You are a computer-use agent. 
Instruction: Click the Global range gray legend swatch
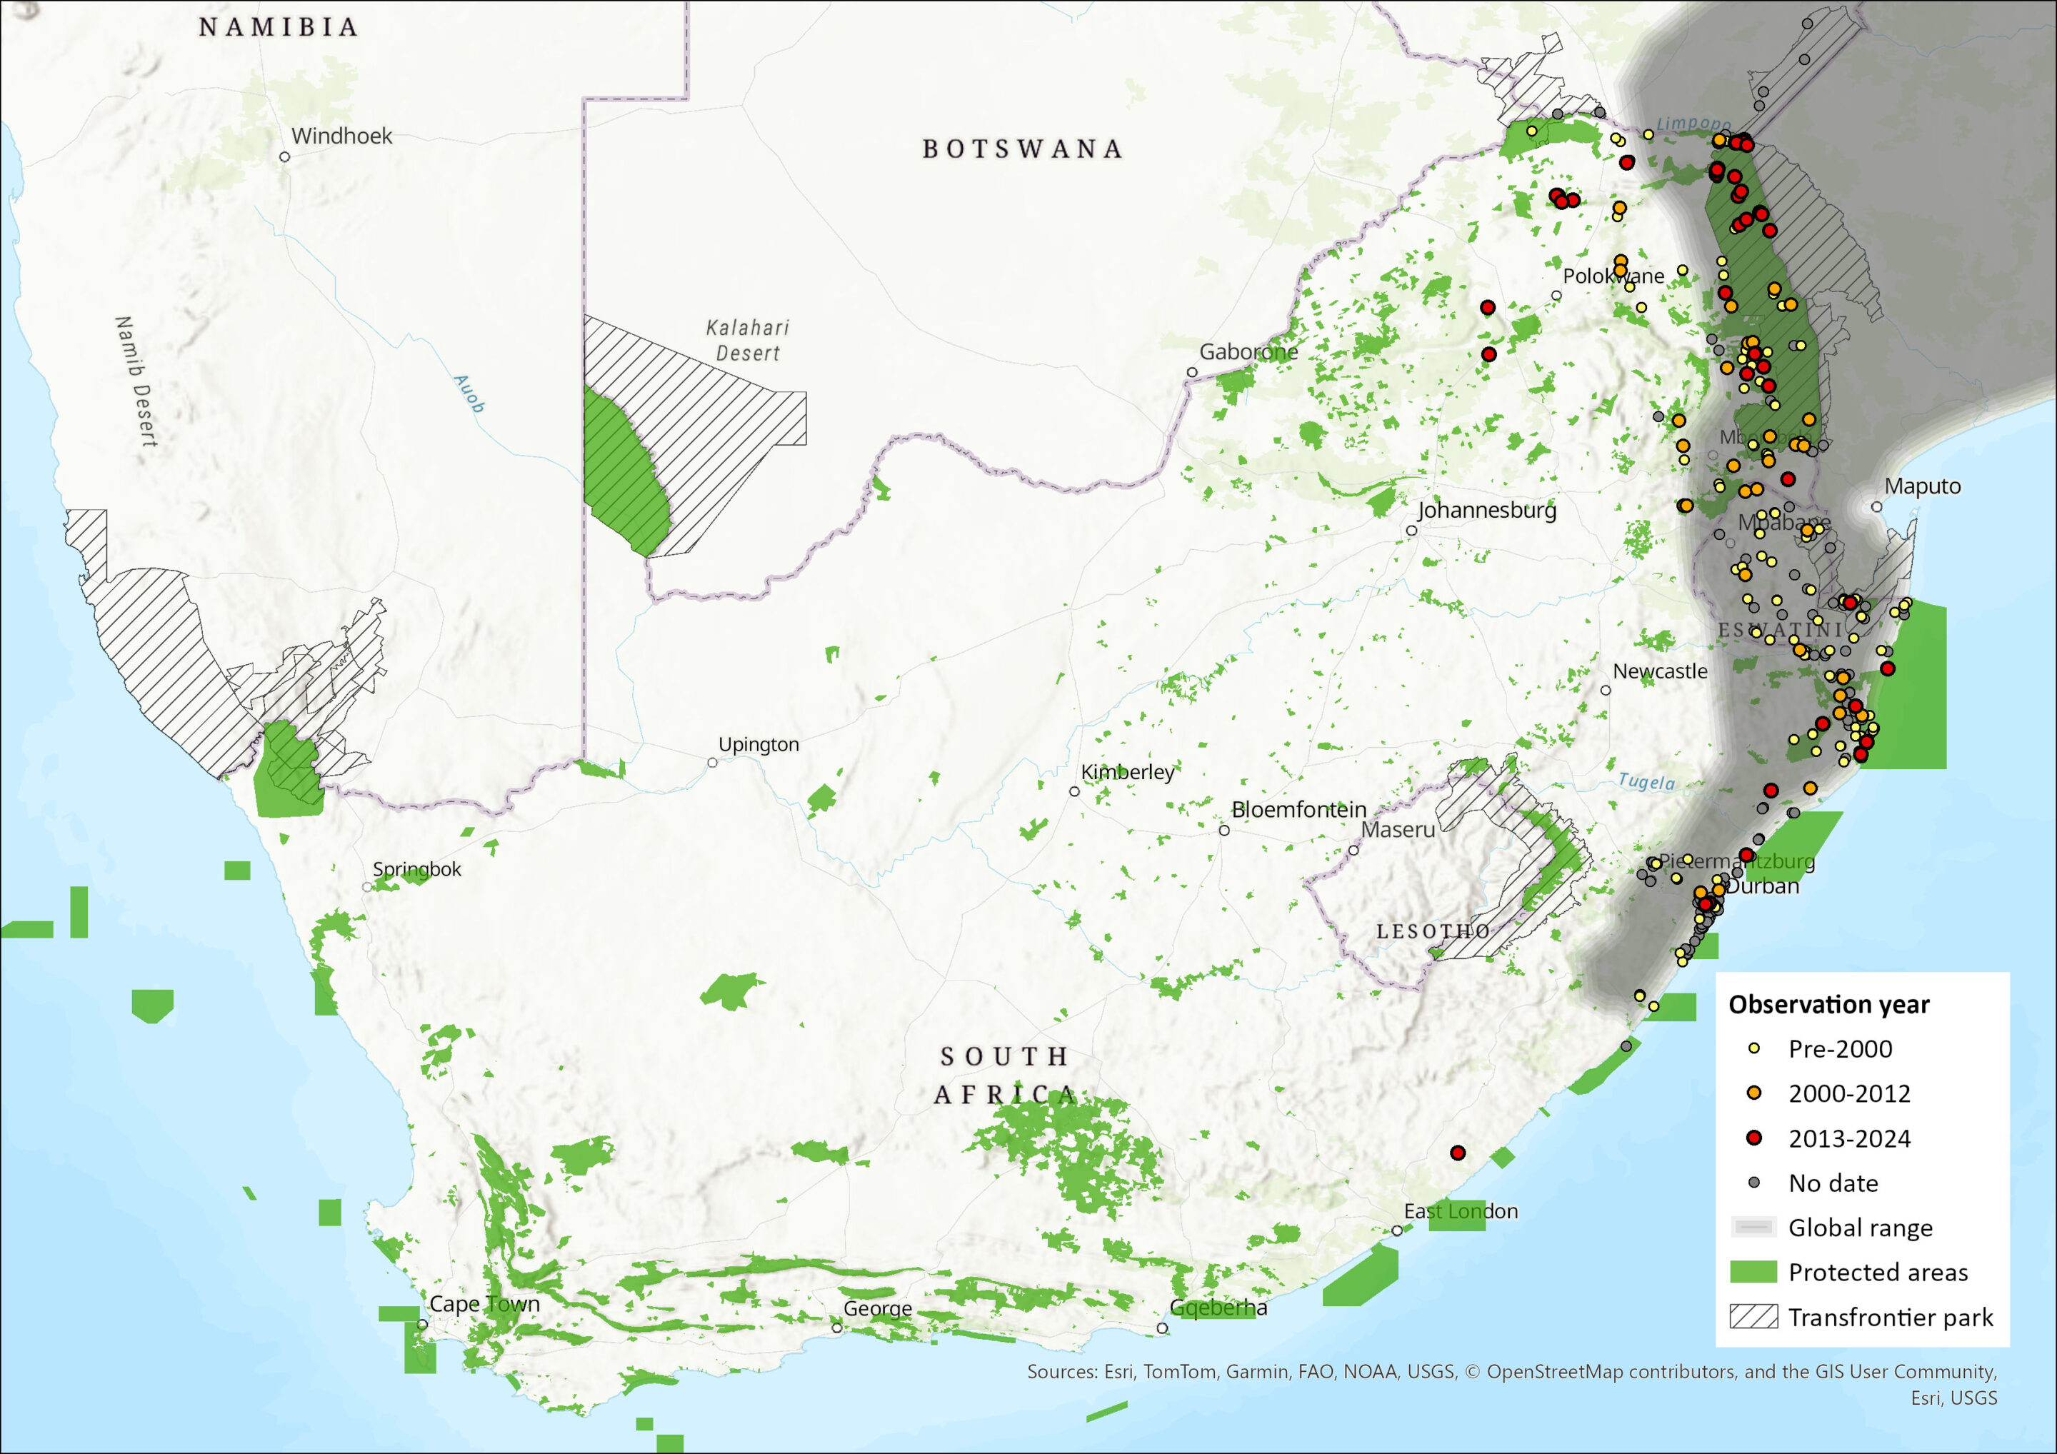pos(1753,1226)
